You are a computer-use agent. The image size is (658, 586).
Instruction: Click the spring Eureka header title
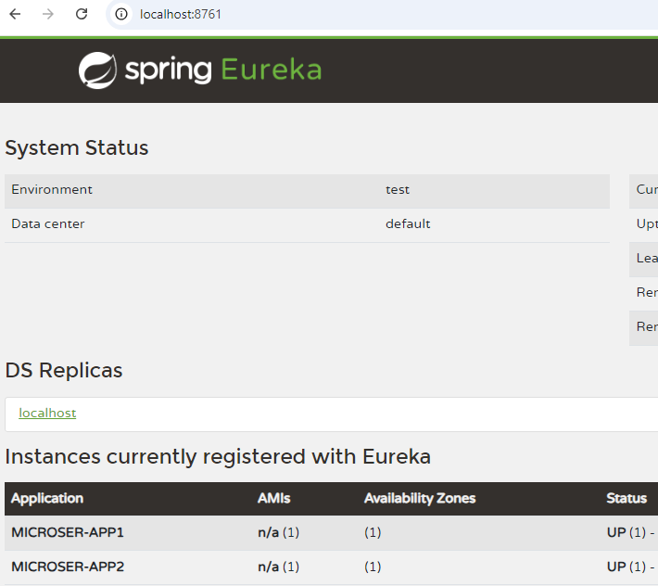223,70
